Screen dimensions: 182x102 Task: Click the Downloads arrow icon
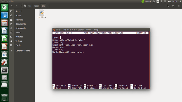pyautogui.click(x=11, y=28)
